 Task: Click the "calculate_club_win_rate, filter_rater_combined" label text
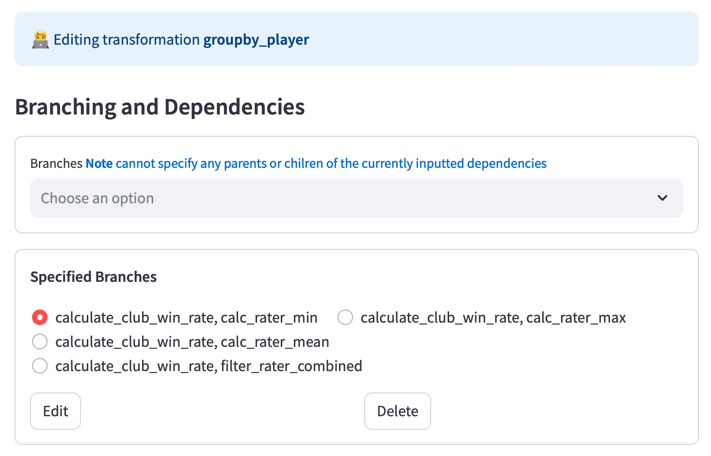pos(209,366)
